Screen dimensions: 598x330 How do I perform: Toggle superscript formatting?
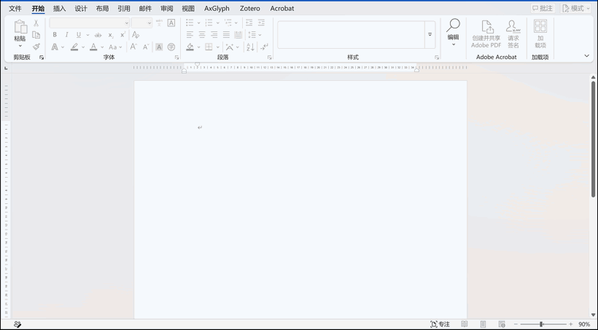point(123,35)
